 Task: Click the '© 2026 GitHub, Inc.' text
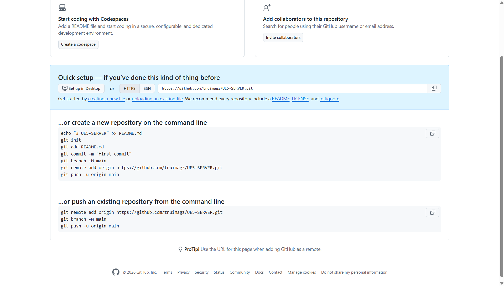click(139, 272)
